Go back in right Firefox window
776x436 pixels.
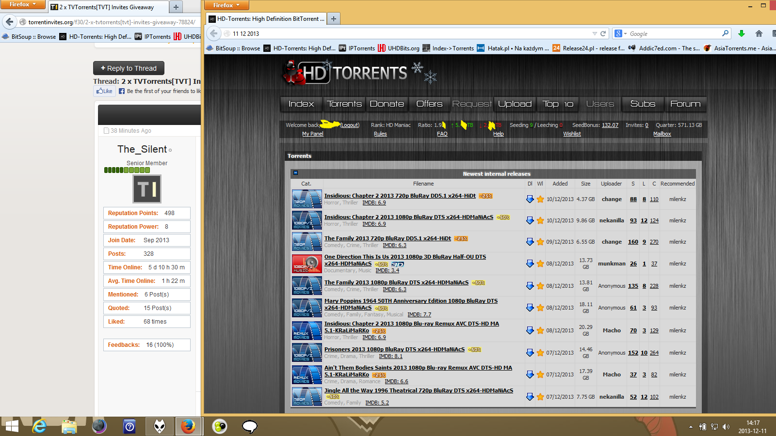tap(214, 33)
